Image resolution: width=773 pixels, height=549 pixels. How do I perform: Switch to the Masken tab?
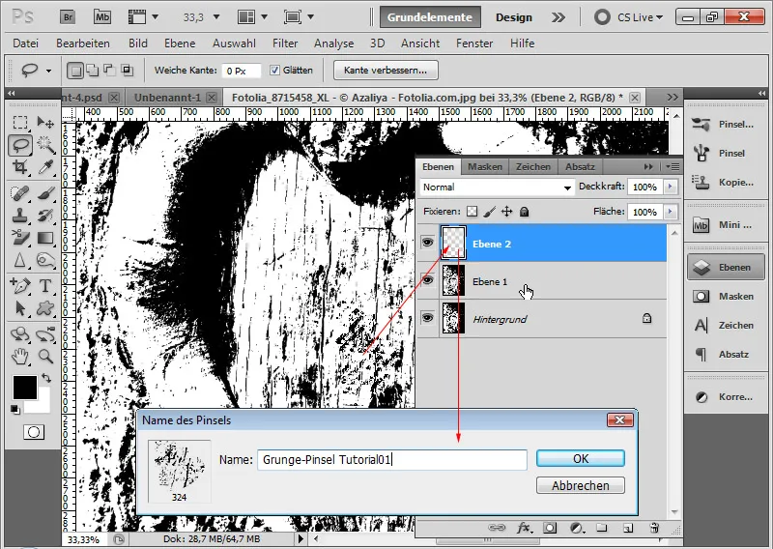click(x=485, y=166)
